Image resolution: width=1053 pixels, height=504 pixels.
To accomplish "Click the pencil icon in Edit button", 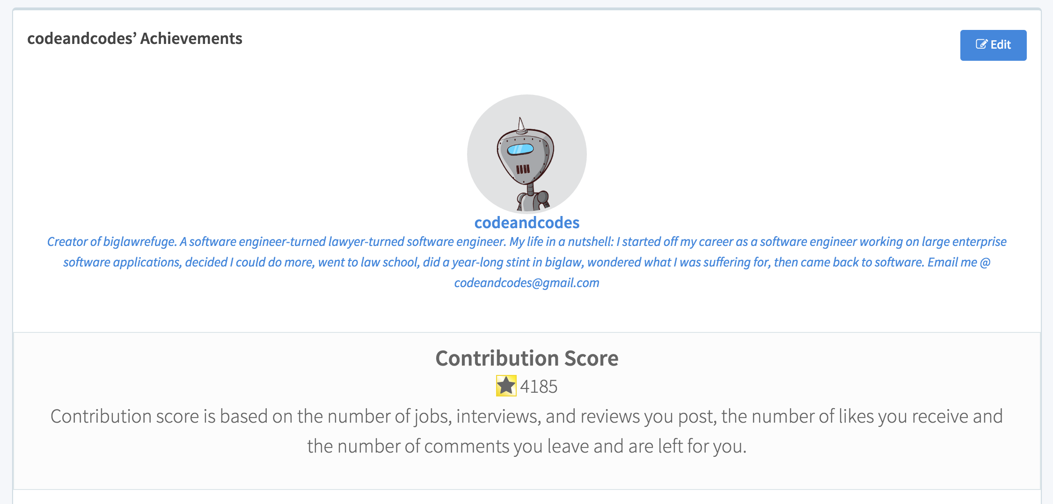I will tap(981, 44).
